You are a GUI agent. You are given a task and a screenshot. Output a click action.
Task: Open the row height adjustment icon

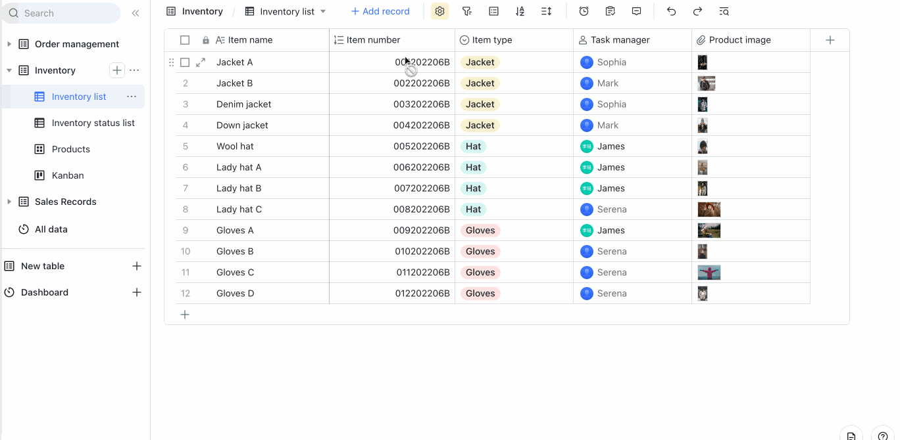pos(547,11)
